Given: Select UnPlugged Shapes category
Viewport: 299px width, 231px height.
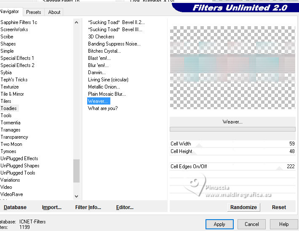Looking at the screenshot, I should 20,166.
